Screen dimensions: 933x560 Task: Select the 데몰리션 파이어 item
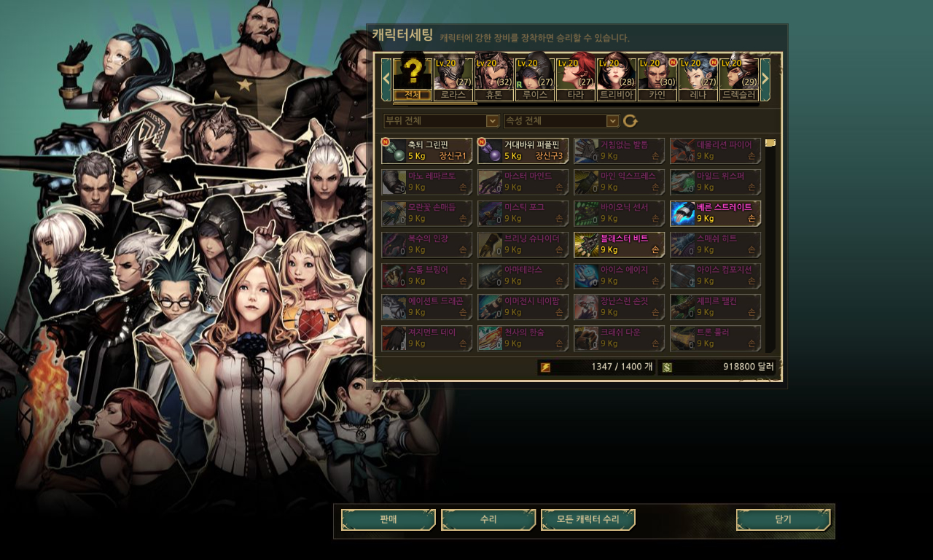pyautogui.click(x=716, y=151)
